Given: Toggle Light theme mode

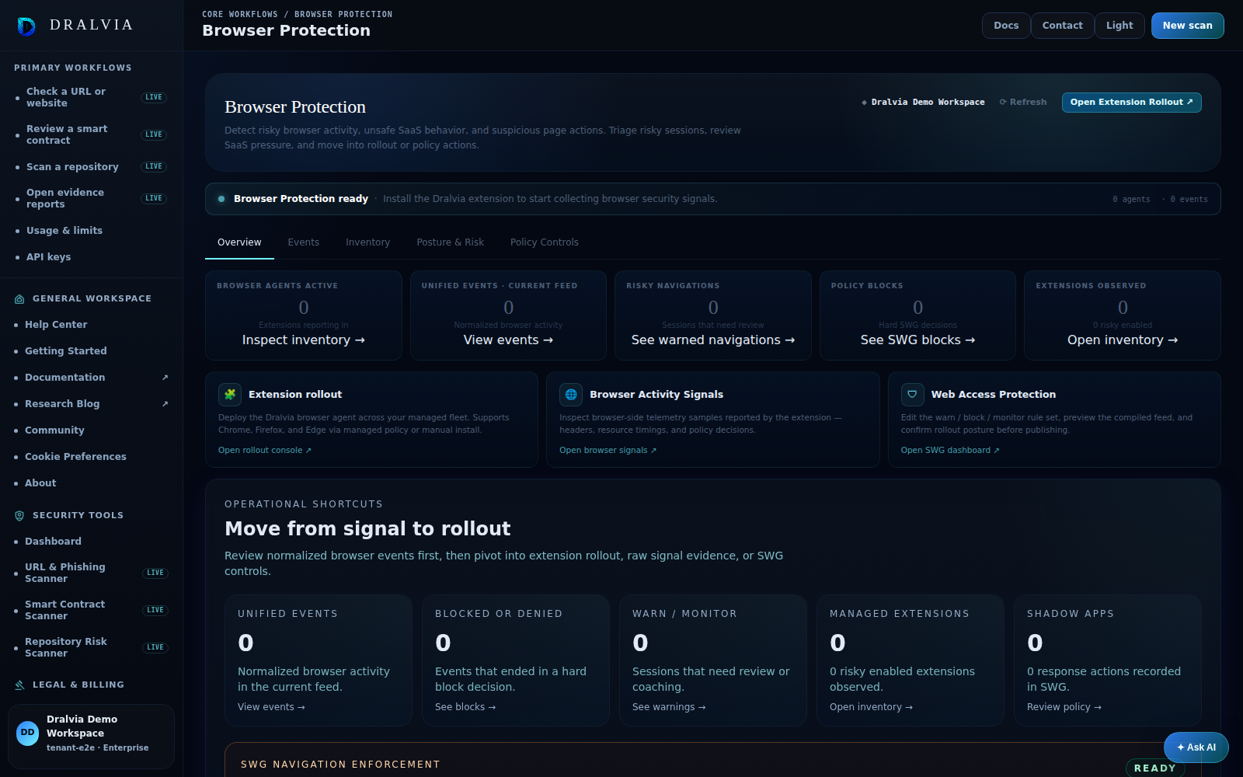Looking at the screenshot, I should point(1119,26).
